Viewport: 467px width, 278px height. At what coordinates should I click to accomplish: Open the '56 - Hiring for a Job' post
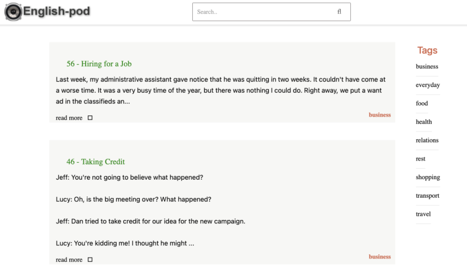pyautogui.click(x=99, y=63)
